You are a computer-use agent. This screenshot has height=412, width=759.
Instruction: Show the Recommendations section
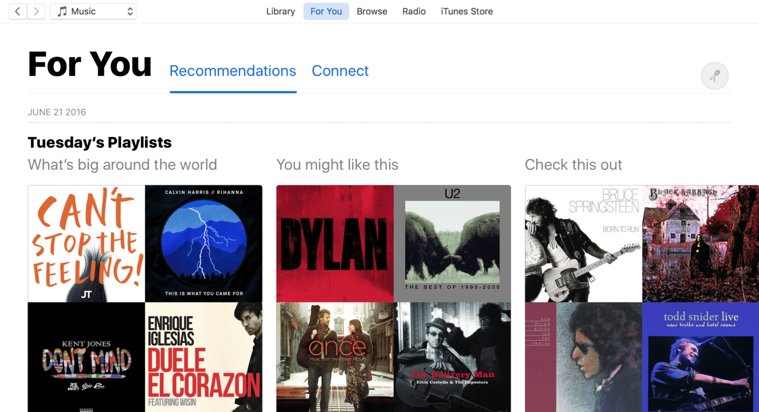(x=233, y=71)
